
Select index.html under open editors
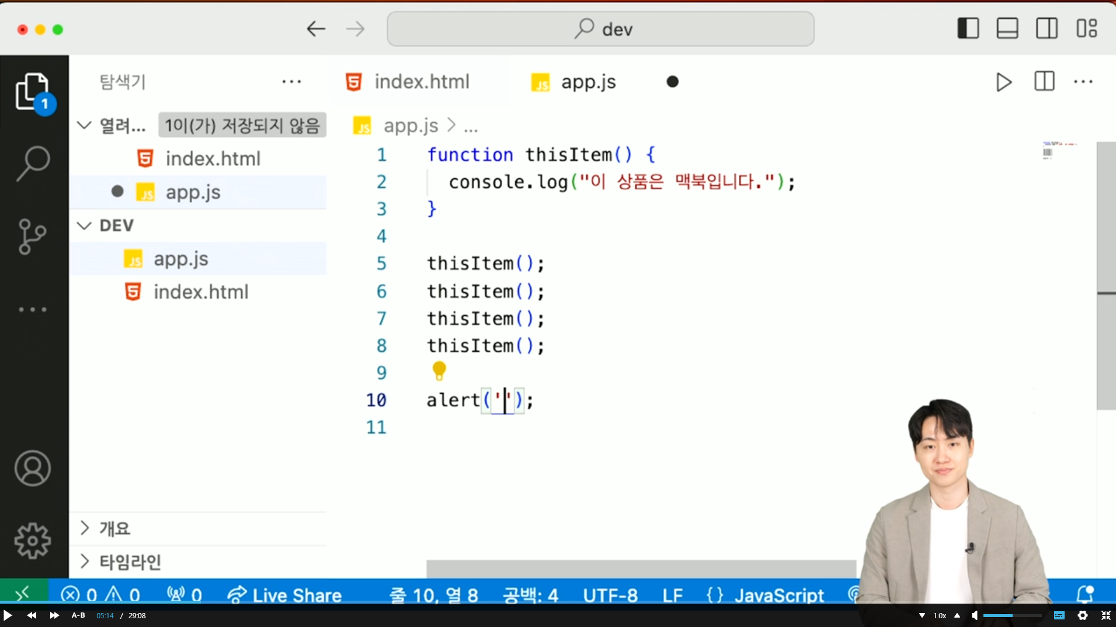pos(199,158)
